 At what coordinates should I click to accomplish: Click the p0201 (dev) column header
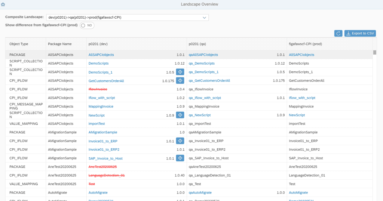pos(137,44)
